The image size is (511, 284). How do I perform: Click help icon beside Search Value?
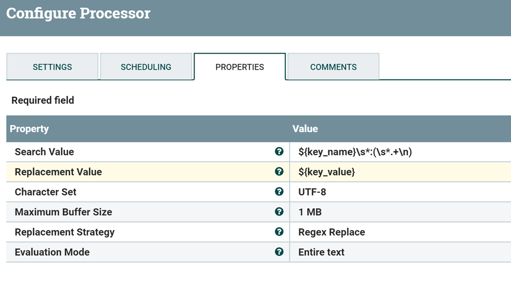coord(279,151)
